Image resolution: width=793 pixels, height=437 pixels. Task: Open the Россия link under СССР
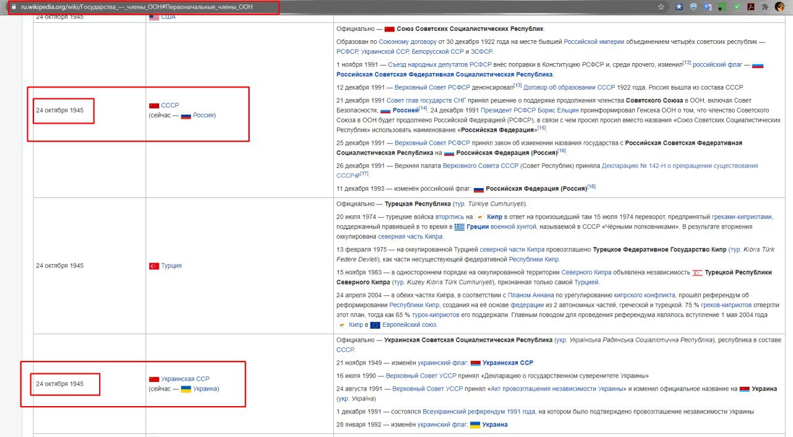203,116
